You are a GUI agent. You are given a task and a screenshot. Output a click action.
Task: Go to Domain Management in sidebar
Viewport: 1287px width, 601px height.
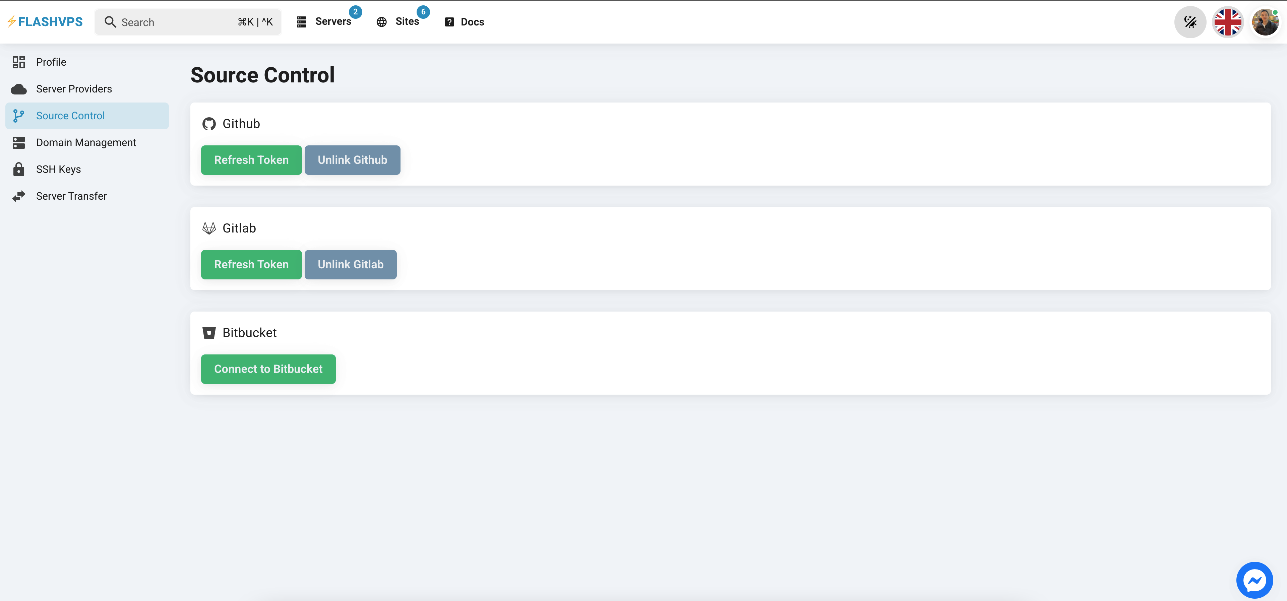pyautogui.click(x=86, y=142)
